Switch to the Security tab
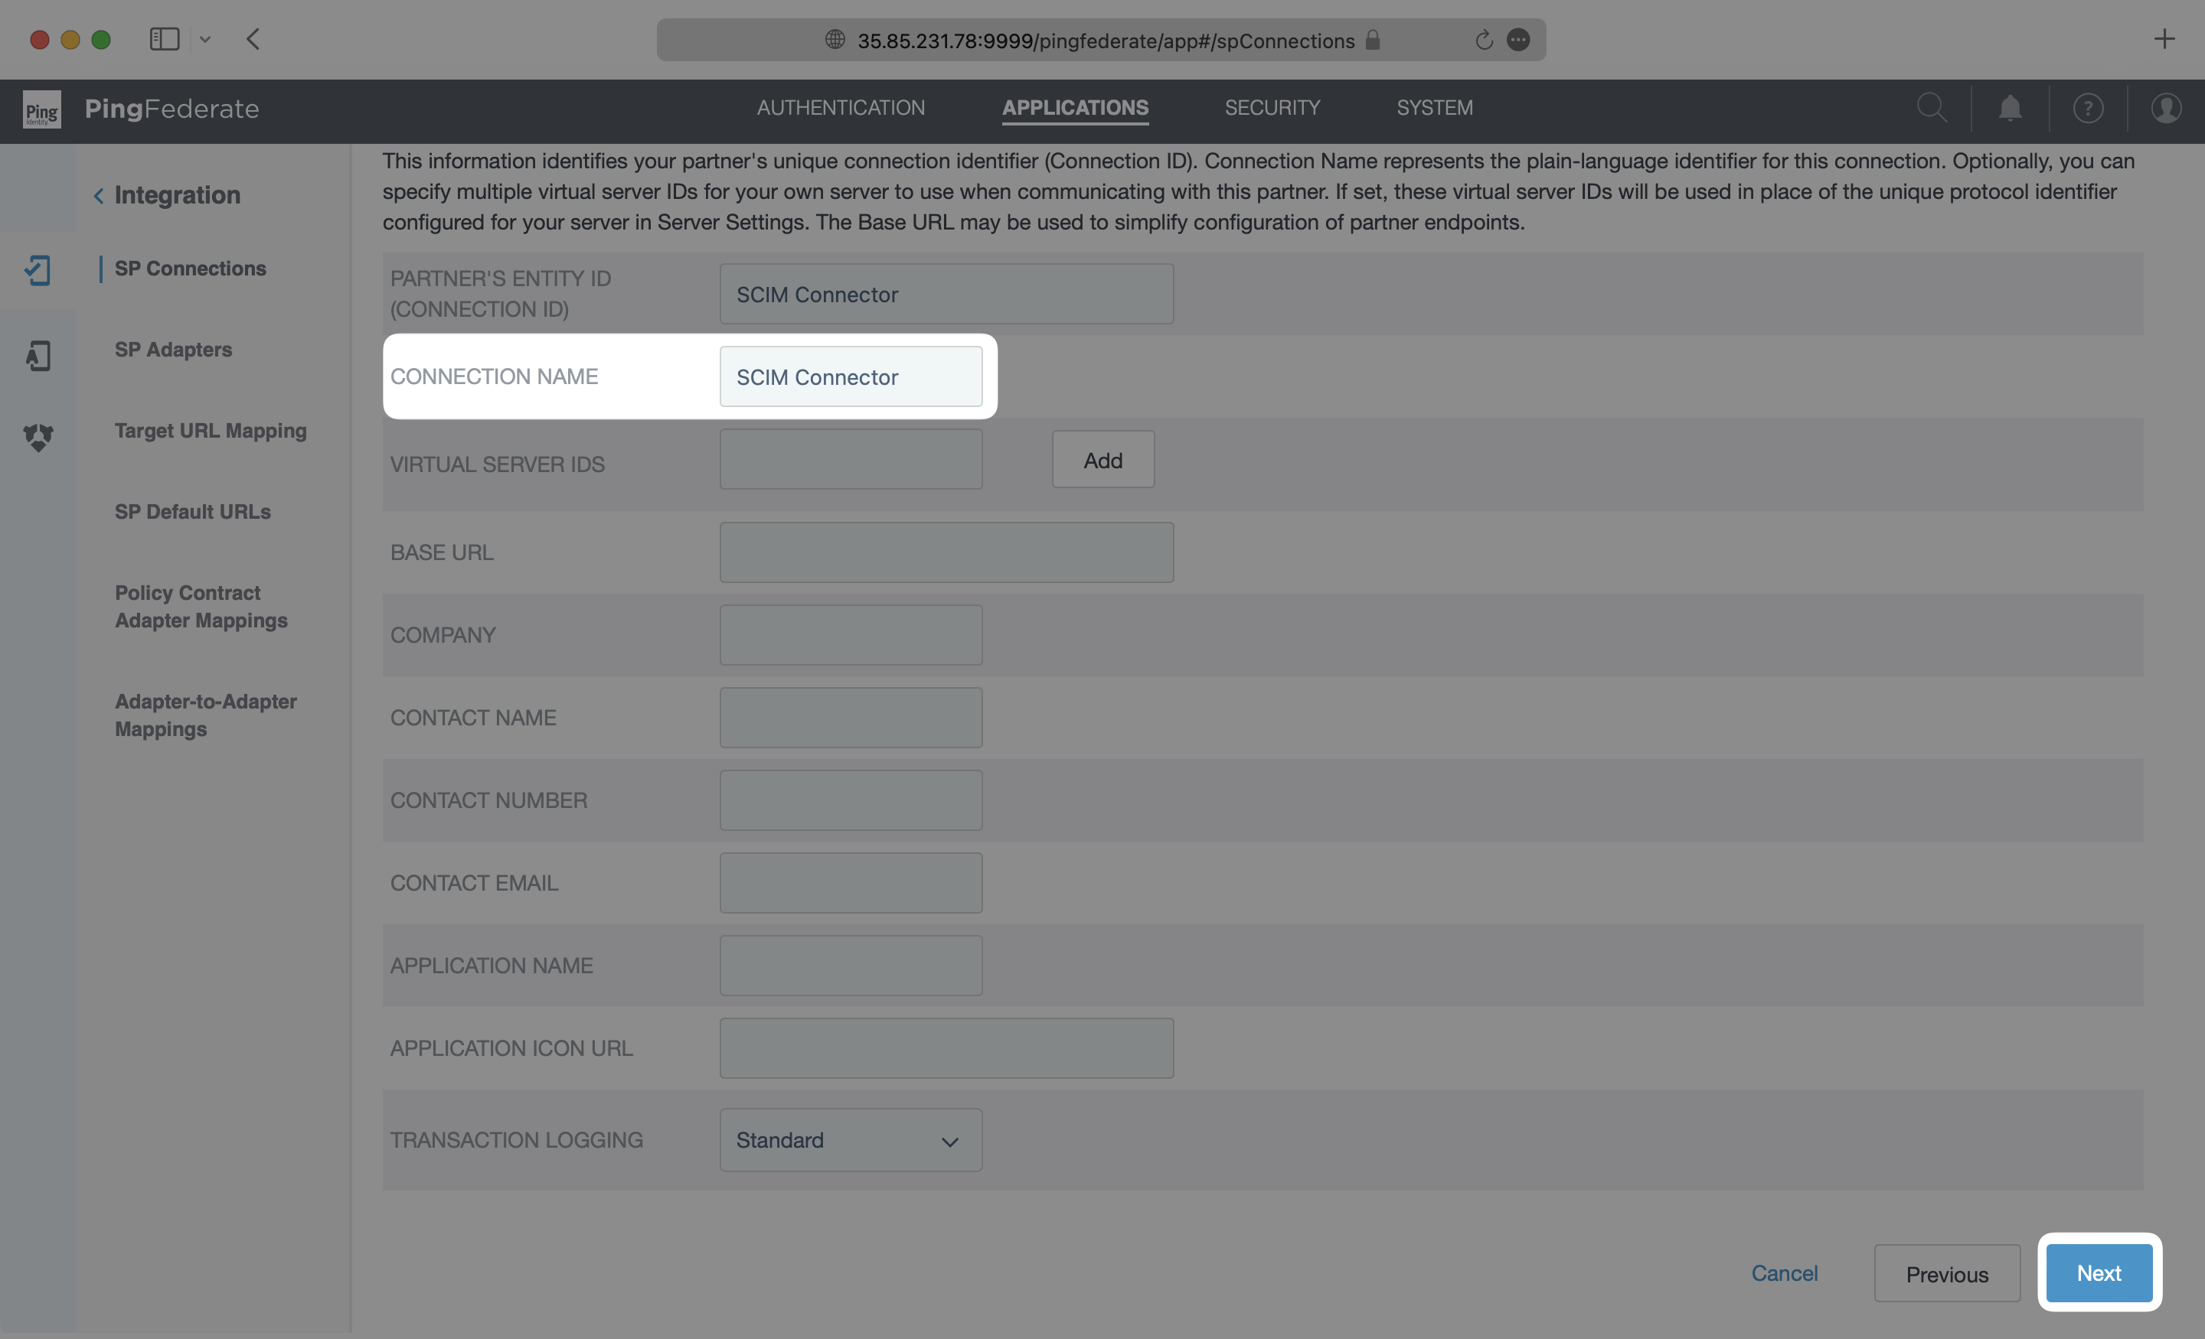2205x1339 pixels. pos(1272,107)
